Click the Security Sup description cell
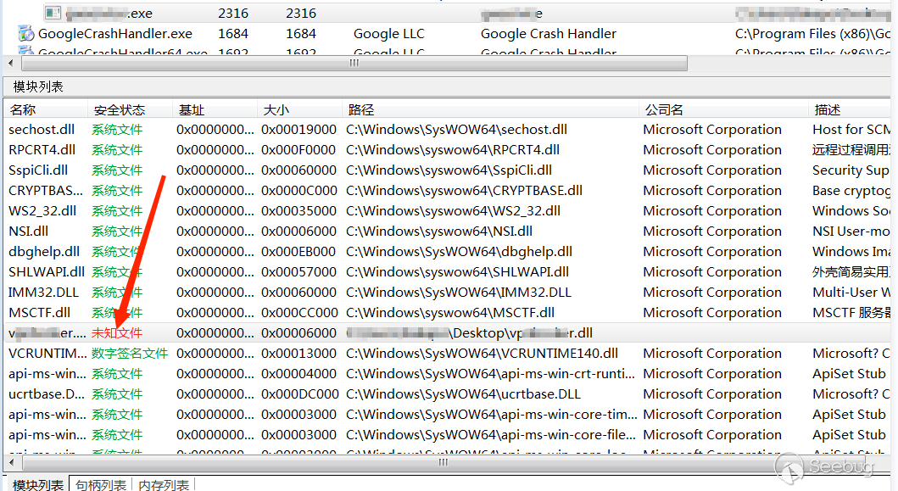898x491 pixels. pyautogui.click(x=851, y=170)
